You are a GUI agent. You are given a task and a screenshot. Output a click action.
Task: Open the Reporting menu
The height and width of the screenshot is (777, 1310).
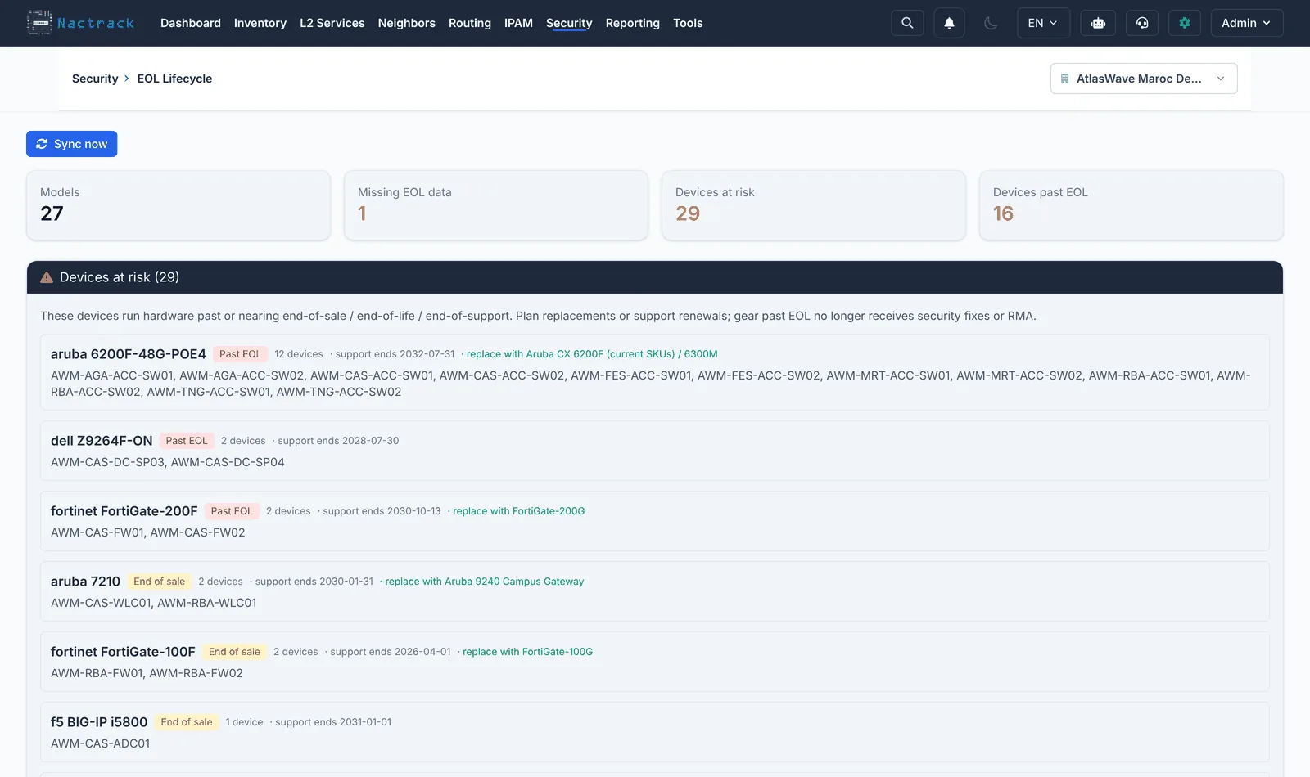point(633,23)
